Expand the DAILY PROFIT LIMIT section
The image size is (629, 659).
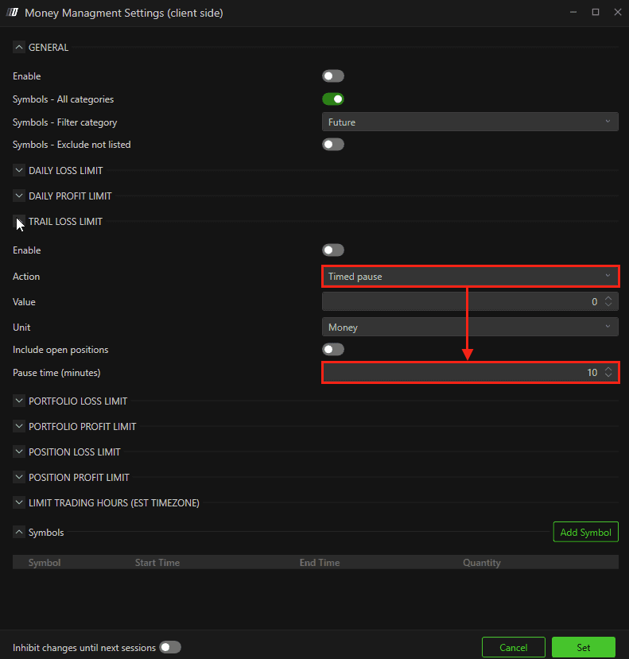tap(19, 196)
